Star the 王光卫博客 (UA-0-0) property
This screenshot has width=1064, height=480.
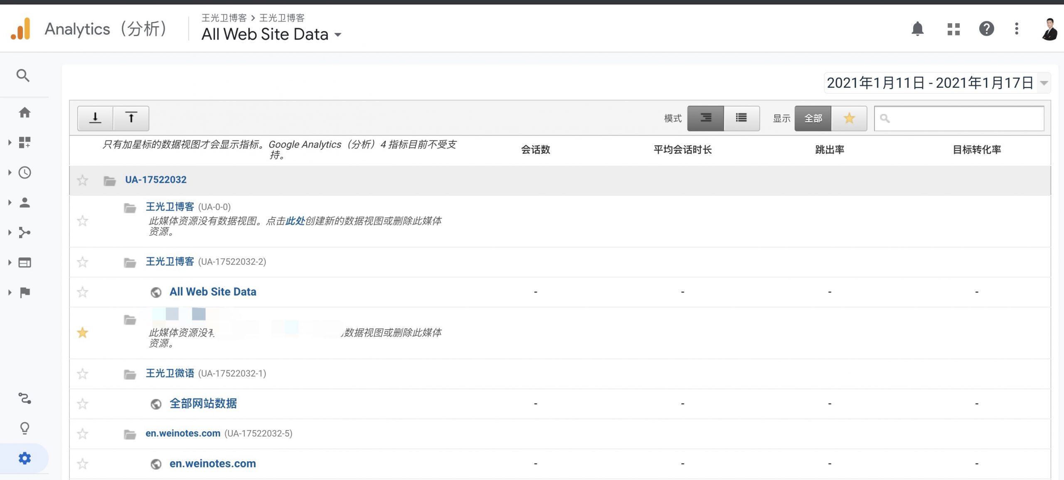point(83,221)
